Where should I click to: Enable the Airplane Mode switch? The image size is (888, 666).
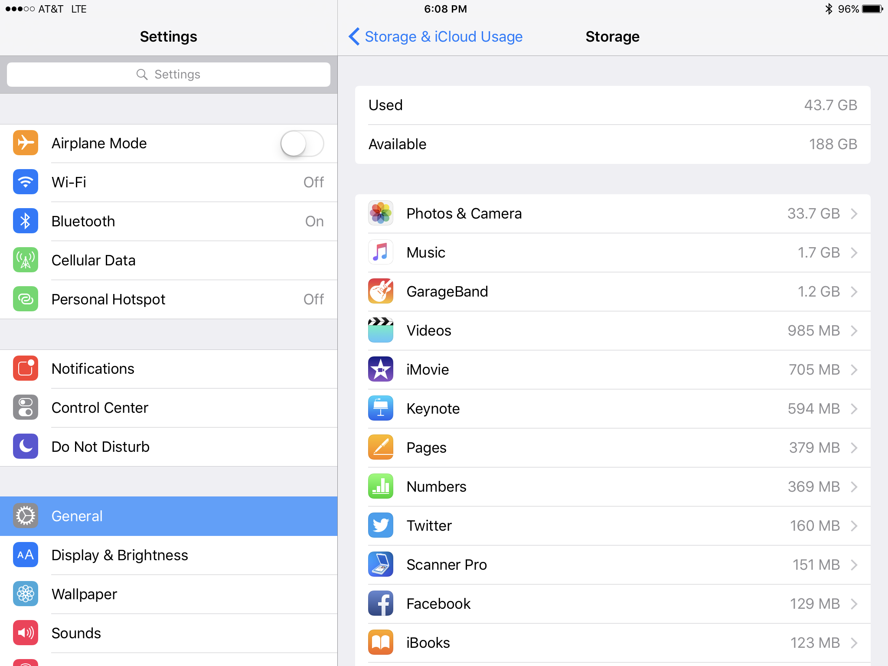pos(302,144)
